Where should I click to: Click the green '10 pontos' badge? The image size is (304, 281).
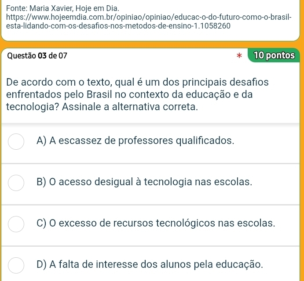pos(274,55)
